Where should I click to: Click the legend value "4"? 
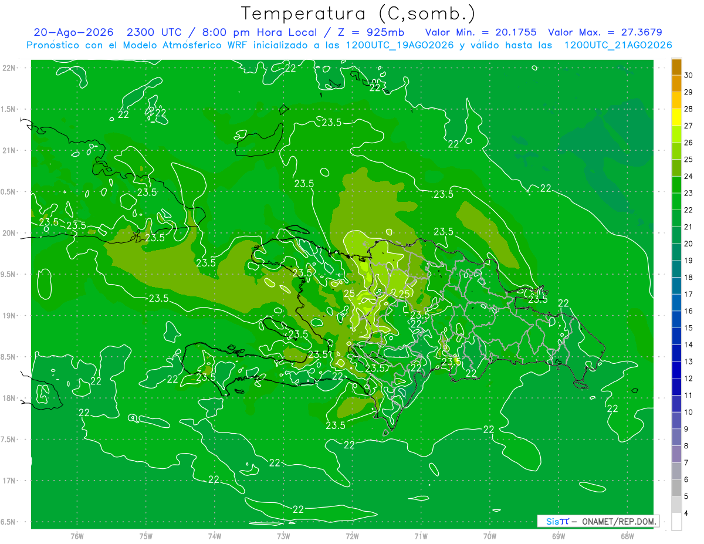(x=686, y=513)
